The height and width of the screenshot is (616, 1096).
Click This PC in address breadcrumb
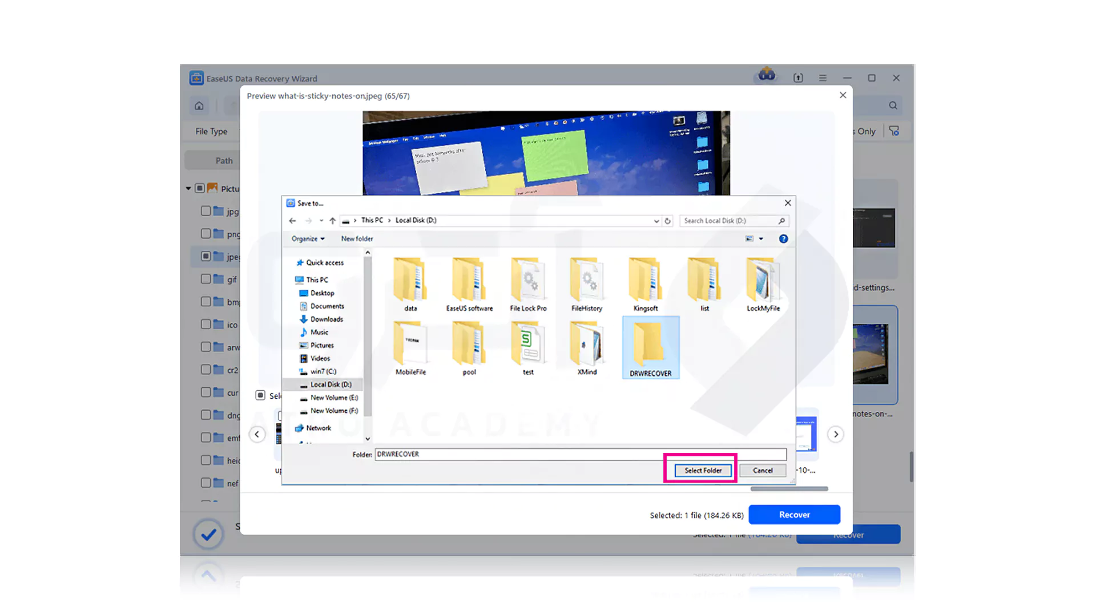(x=372, y=221)
